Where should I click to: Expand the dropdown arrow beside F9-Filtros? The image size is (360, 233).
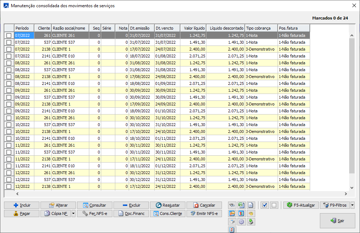(x=352, y=205)
